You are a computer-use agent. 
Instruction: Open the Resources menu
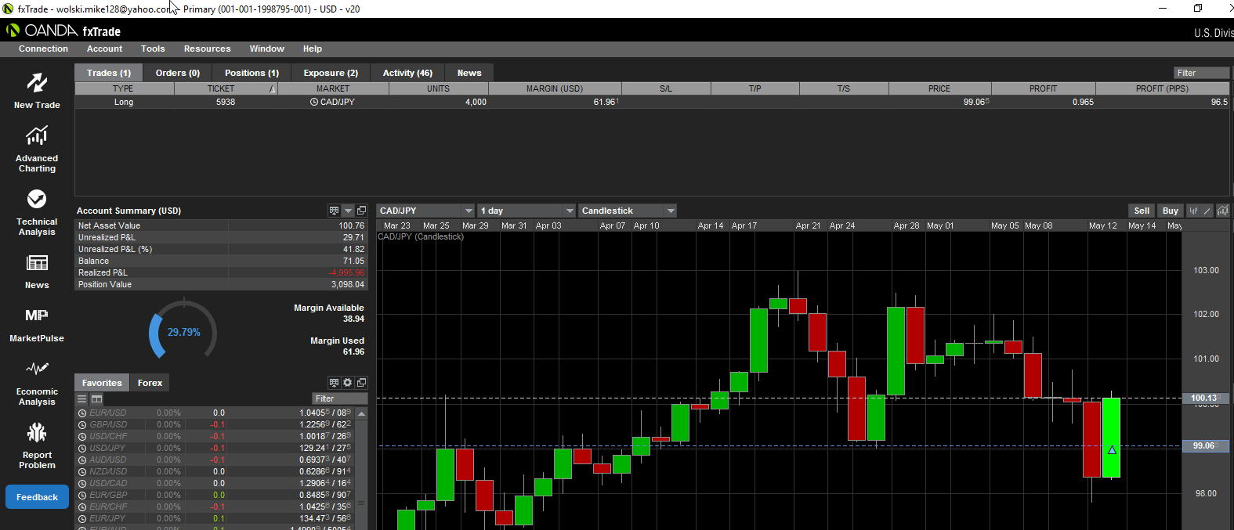pyautogui.click(x=207, y=49)
